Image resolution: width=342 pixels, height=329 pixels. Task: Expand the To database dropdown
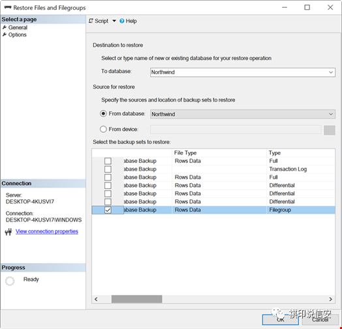coord(331,72)
